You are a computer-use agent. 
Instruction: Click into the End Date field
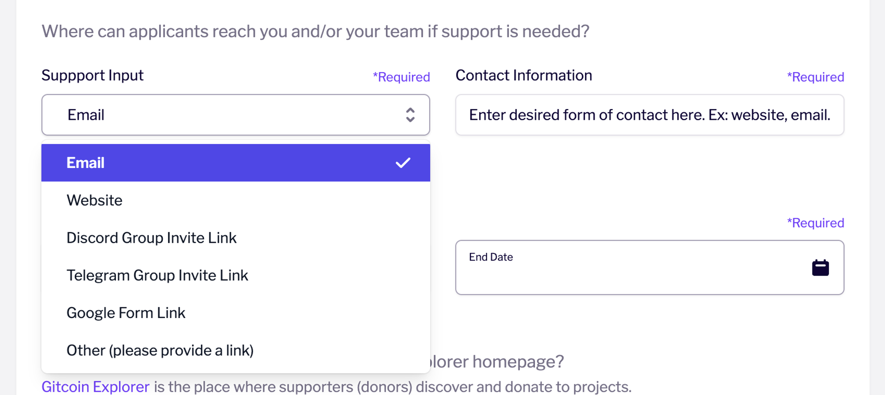tap(650, 268)
